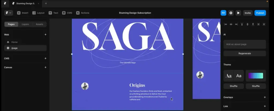Select the Text tool in toolbar

(53, 13)
